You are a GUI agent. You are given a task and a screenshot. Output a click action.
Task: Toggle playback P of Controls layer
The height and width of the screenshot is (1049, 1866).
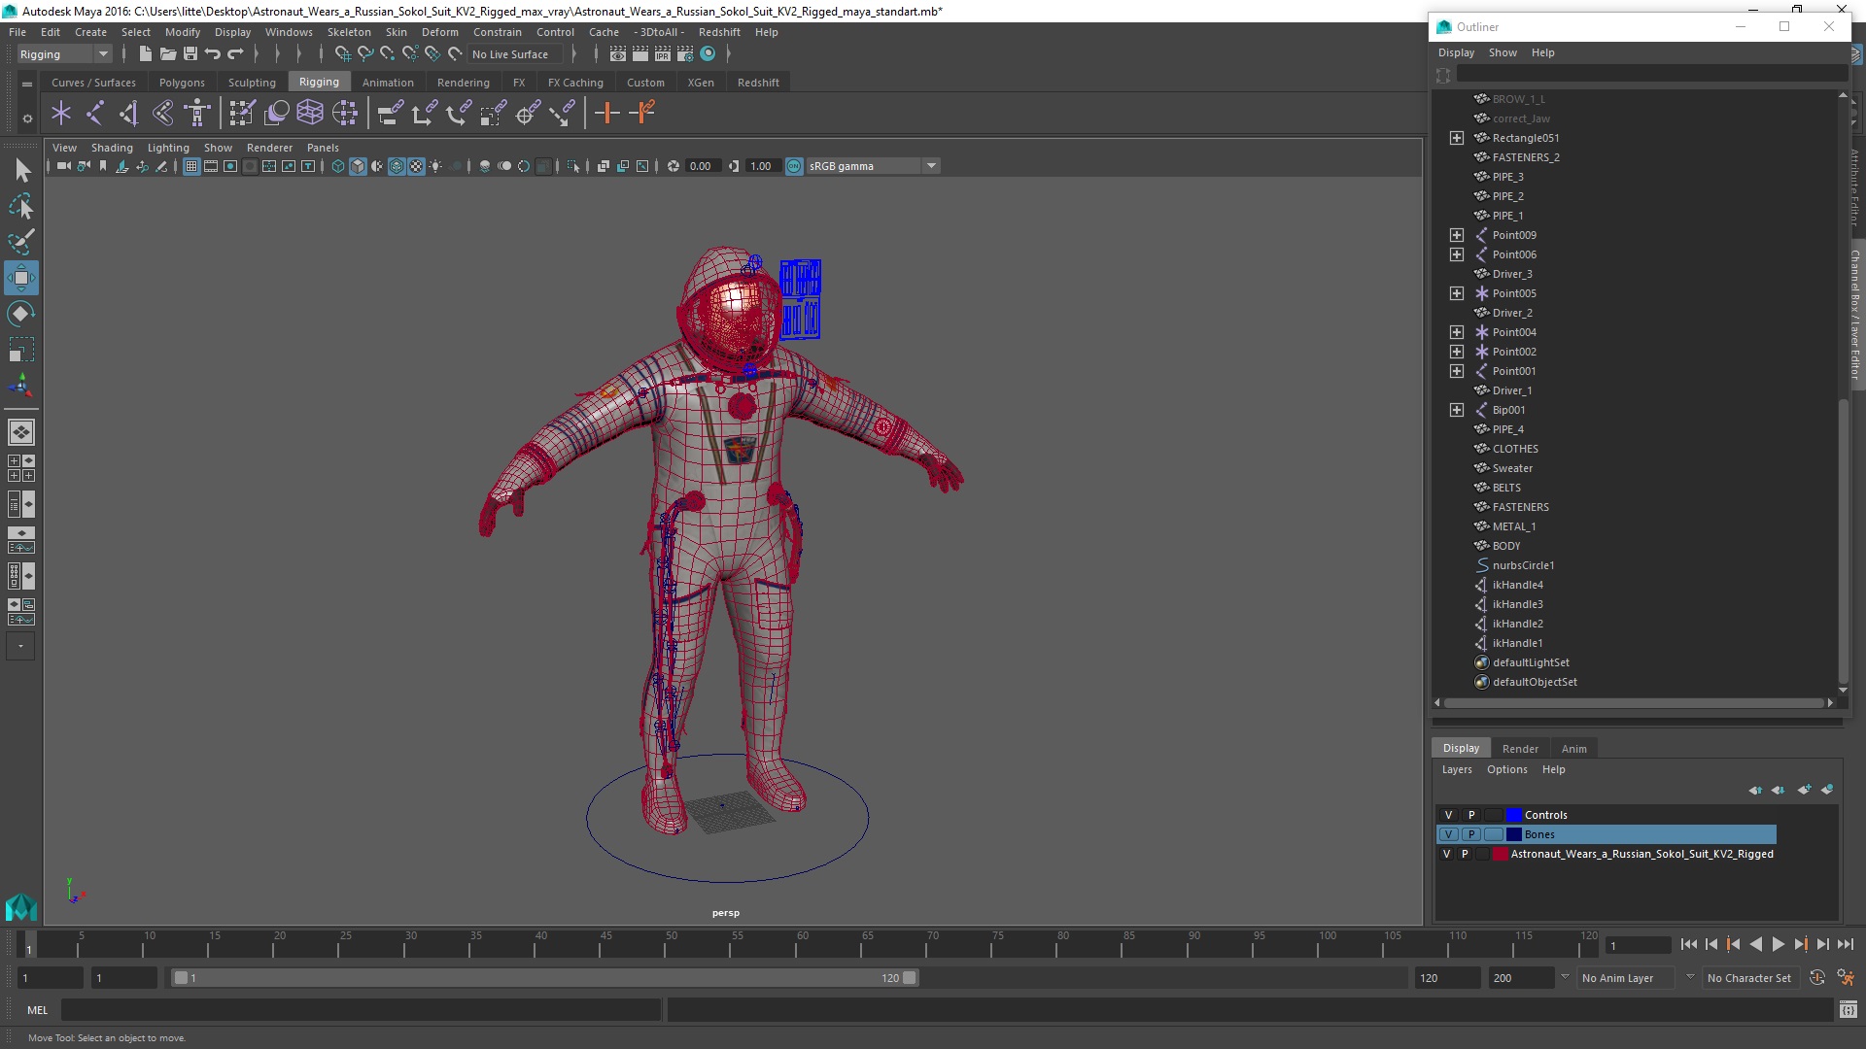[1471, 815]
